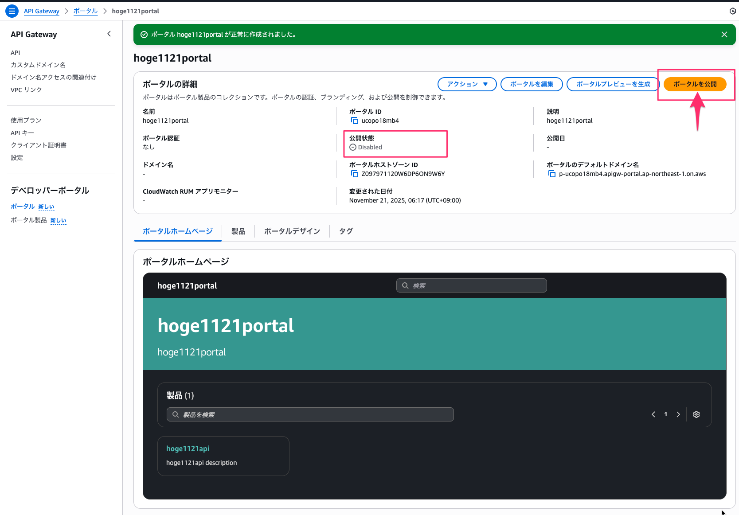Copy the portal hosted zone ID
Screen dimensions: 739x515
click(x=354, y=174)
